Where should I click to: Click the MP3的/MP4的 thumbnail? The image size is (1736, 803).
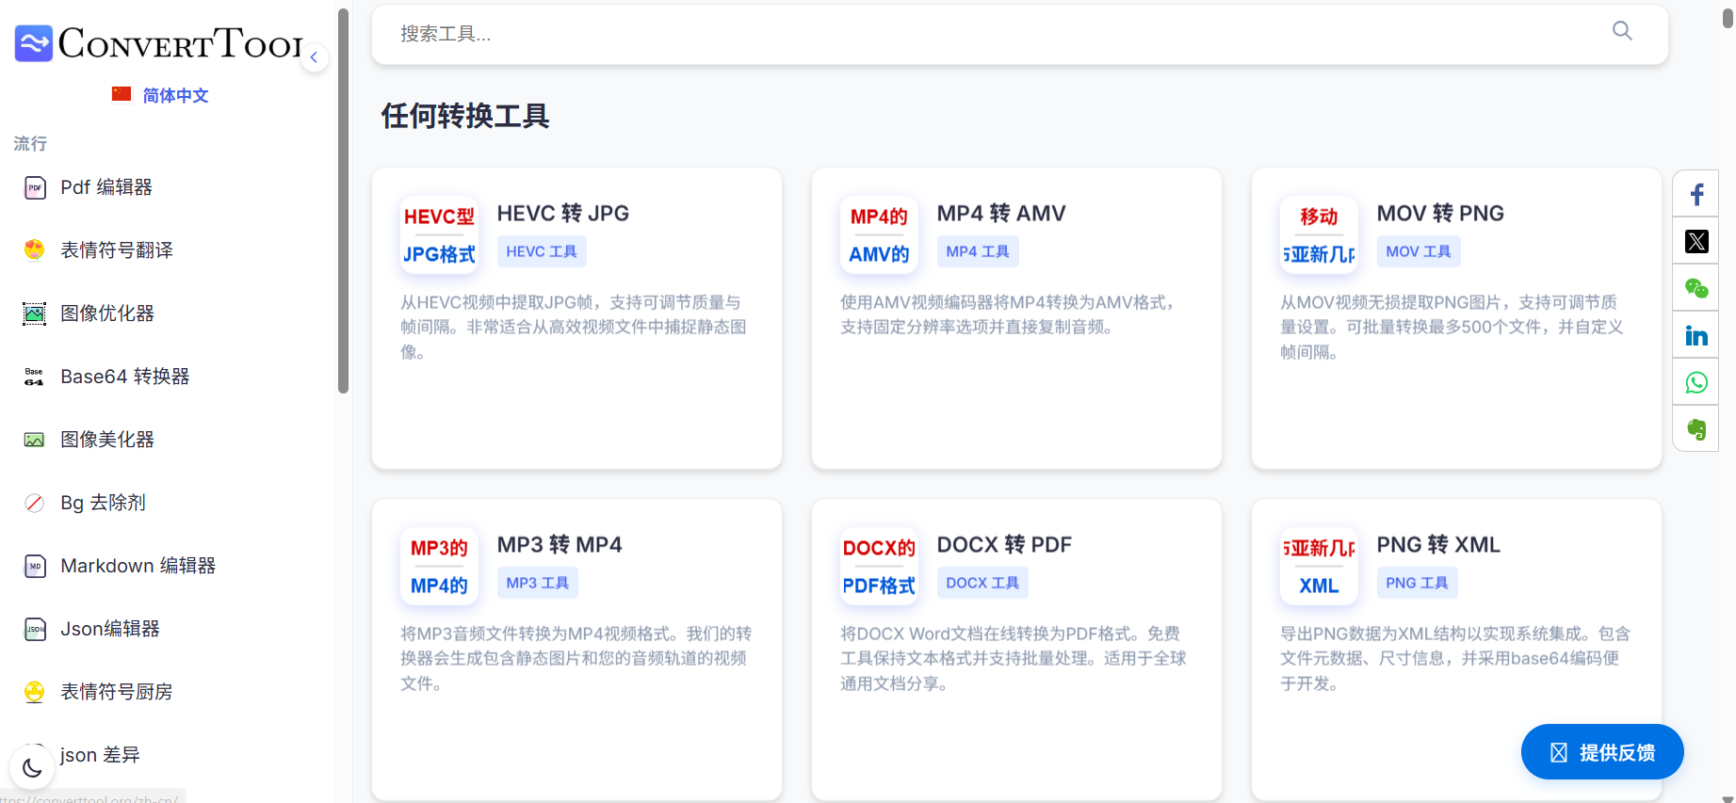439,567
